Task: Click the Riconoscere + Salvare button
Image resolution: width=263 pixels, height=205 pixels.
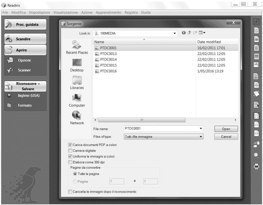Action: (25, 86)
